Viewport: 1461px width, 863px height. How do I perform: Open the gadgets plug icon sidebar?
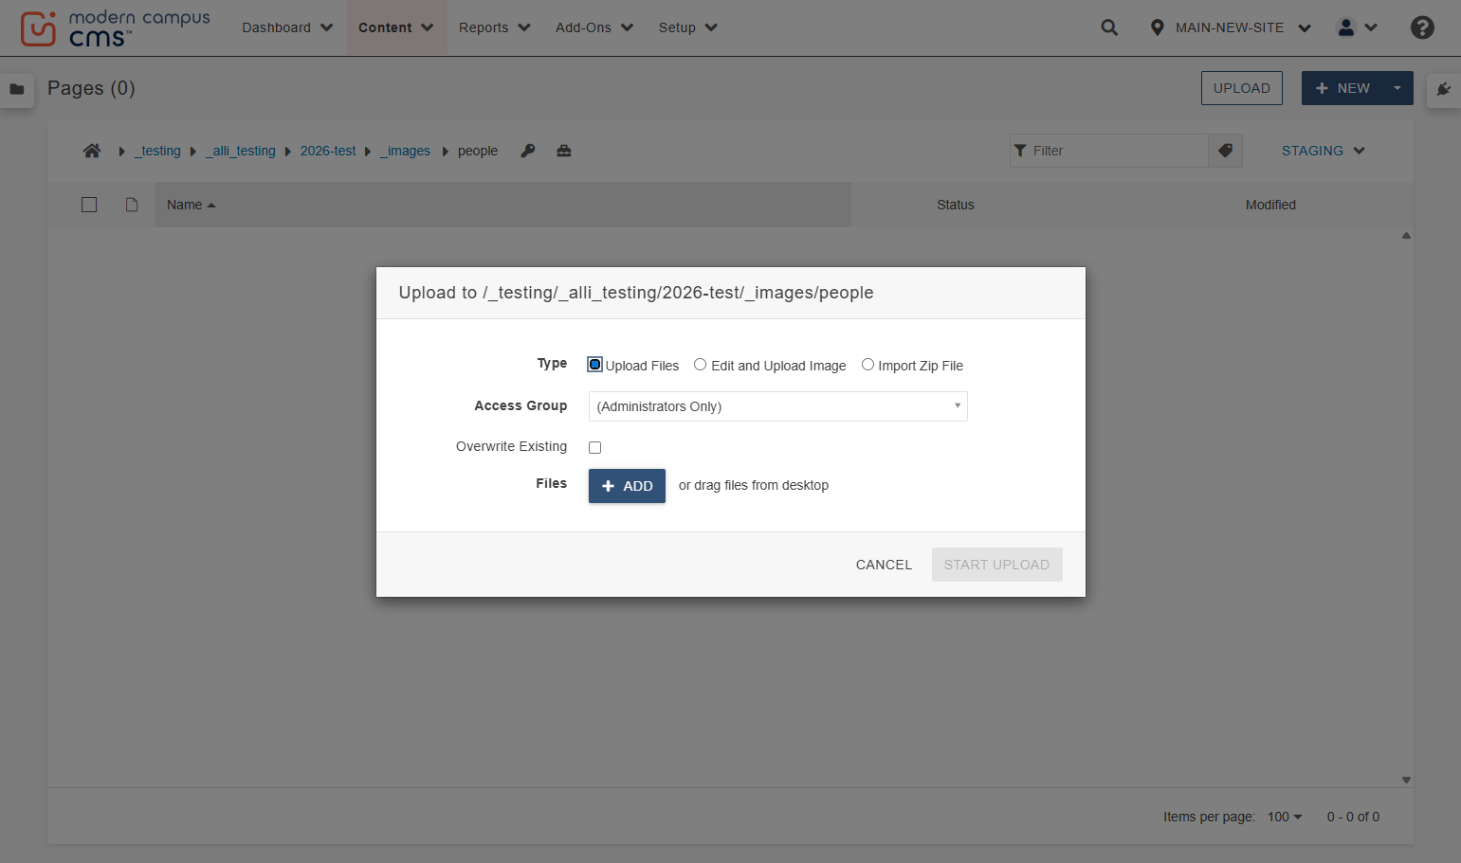(x=1444, y=89)
